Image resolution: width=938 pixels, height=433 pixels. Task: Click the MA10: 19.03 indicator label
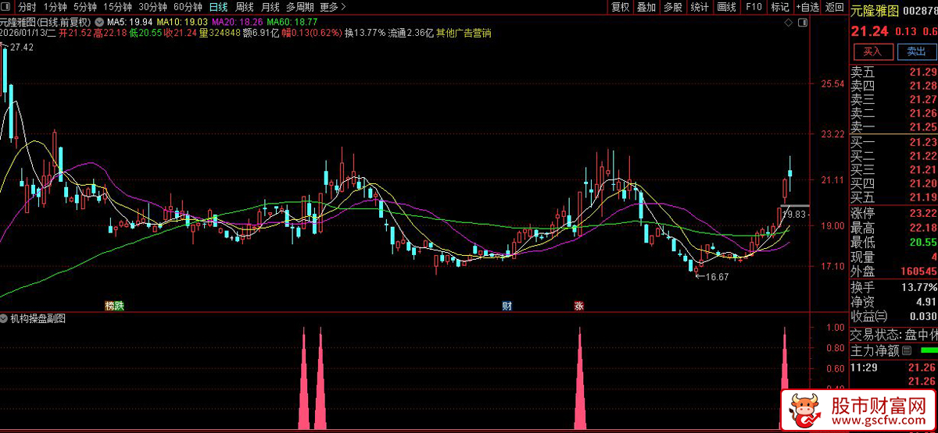(181, 21)
